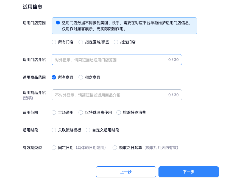The height and width of the screenshot is (182, 234).
Task: Select 排除特殊消费 radio button
Action: pyautogui.click(x=119, y=112)
